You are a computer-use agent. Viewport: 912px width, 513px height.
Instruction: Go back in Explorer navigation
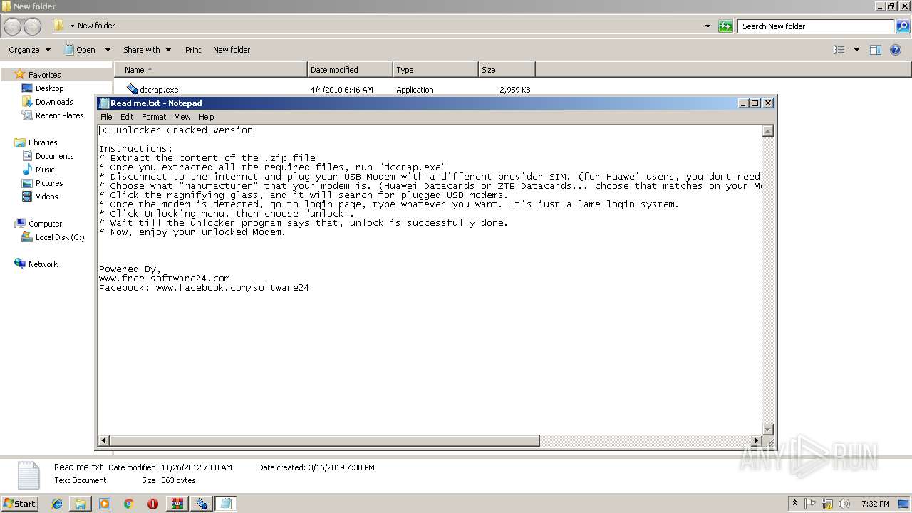[13, 26]
